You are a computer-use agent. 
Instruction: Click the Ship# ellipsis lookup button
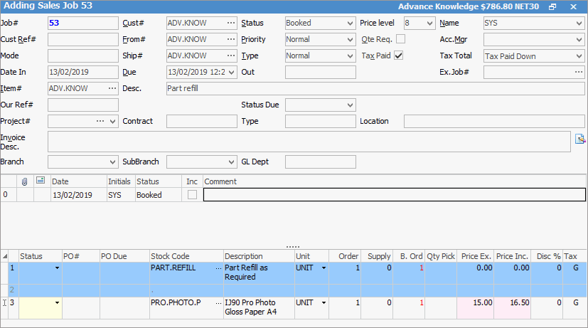[x=230, y=55]
